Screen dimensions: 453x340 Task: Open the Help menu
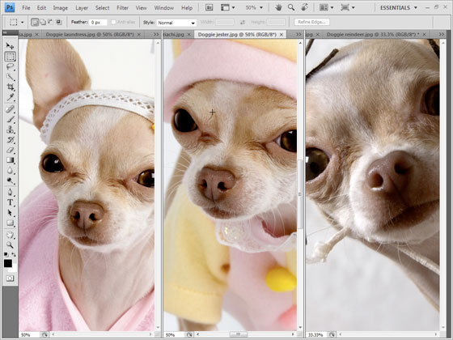coord(187,8)
